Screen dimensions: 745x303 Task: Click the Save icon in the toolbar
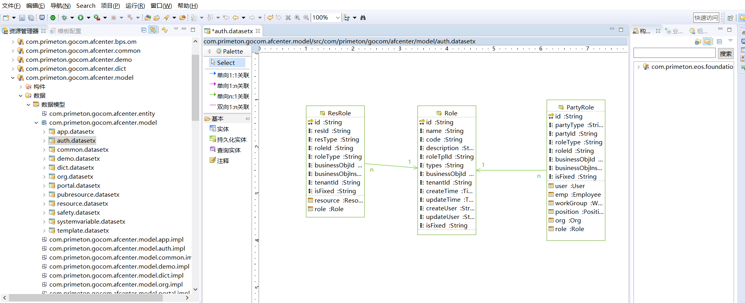[x=22, y=18]
